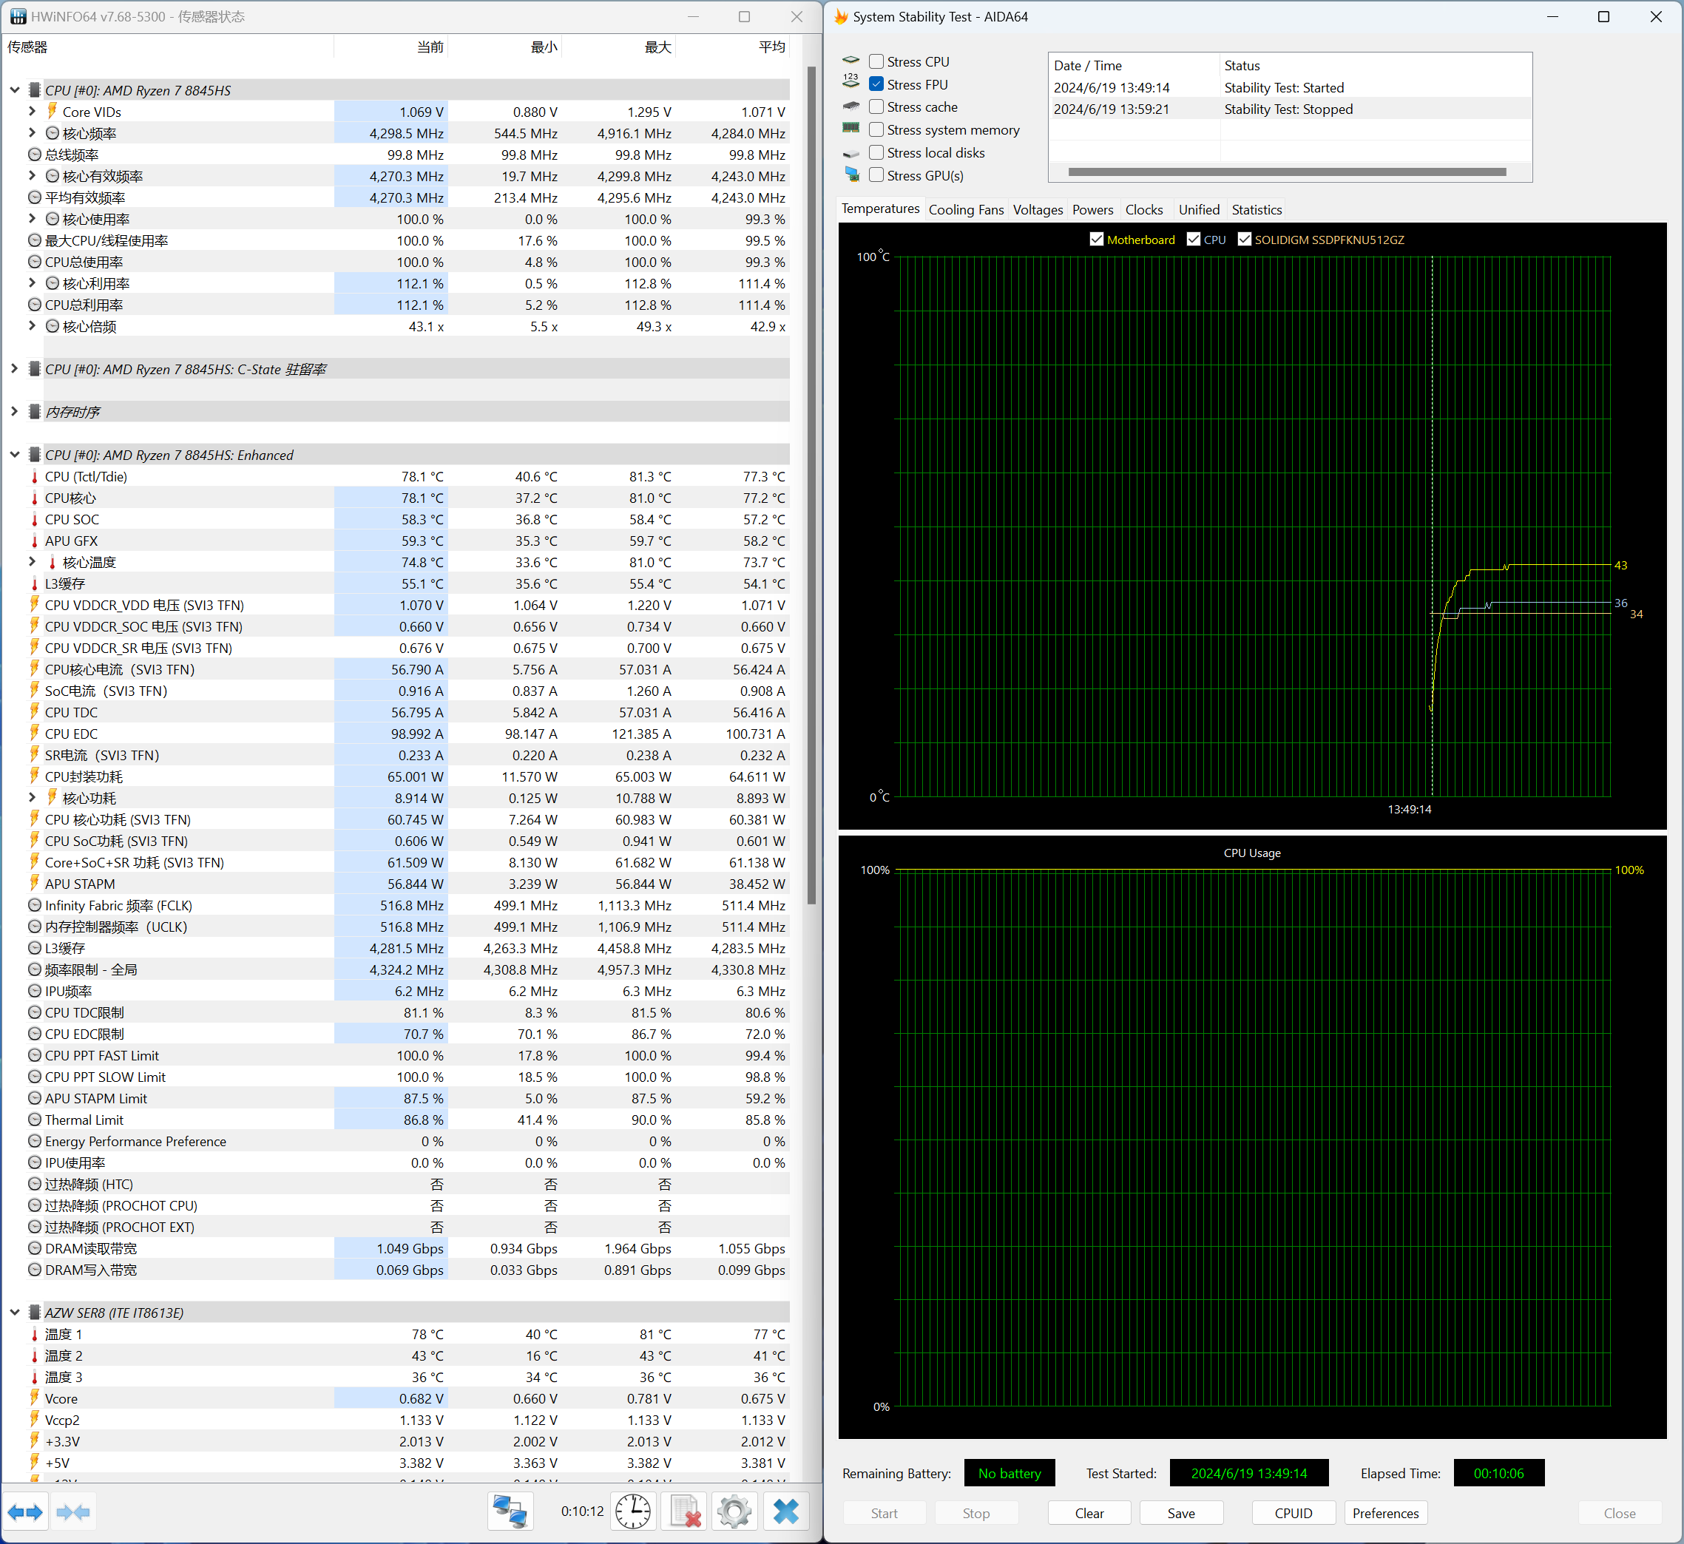Open the Powers tab
The width and height of the screenshot is (1684, 1544).
(1092, 210)
